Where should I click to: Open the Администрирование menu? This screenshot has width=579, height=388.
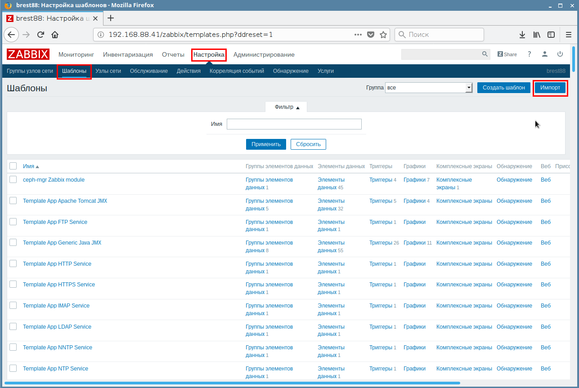click(264, 55)
